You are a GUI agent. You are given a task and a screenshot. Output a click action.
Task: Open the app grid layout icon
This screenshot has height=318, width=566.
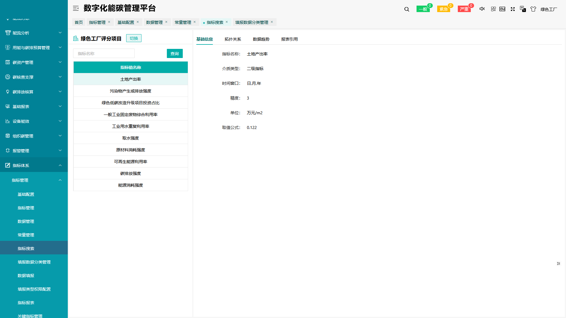pyautogui.click(x=493, y=9)
